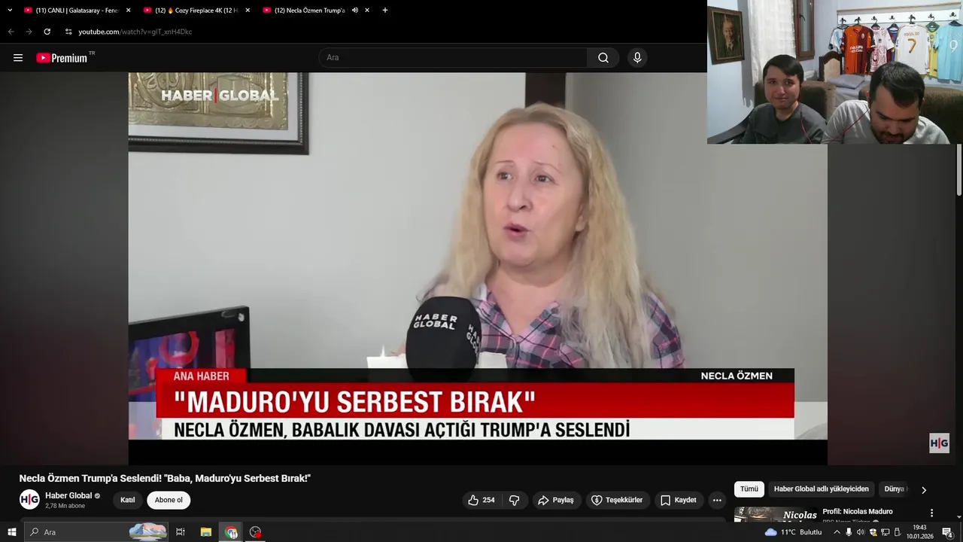The image size is (963, 542).
Task: Open the YouTube hamburger guide menu
Action: [x=18, y=57]
